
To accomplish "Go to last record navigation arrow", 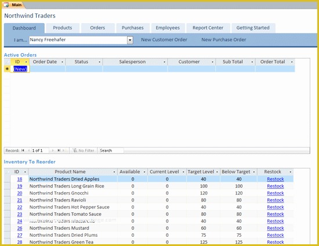I will (59, 150).
